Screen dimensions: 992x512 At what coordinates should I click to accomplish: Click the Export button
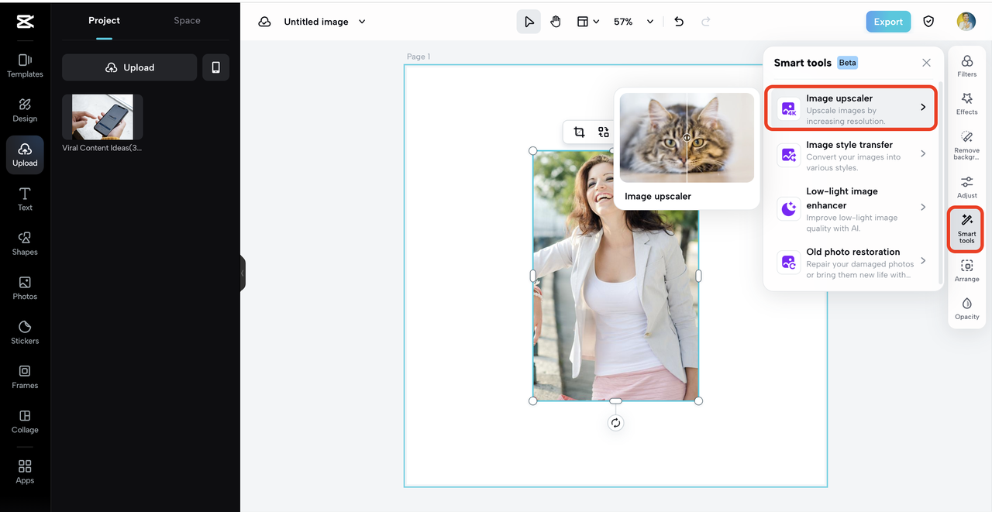(x=888, y=22)
